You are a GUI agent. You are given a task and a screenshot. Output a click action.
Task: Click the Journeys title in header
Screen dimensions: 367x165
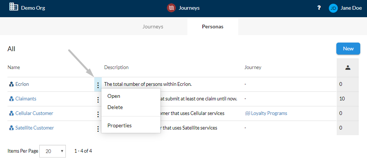coord(189,8)
